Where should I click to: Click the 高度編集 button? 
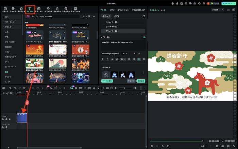point(141,81)
